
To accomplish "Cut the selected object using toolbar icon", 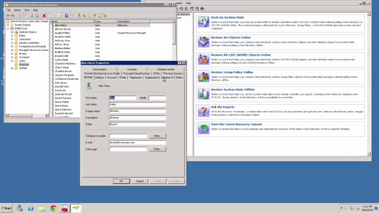I will [32, 16].
